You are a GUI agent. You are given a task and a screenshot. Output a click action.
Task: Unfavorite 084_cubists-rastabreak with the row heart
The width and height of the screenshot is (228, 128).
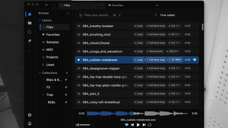click(195, 60)
